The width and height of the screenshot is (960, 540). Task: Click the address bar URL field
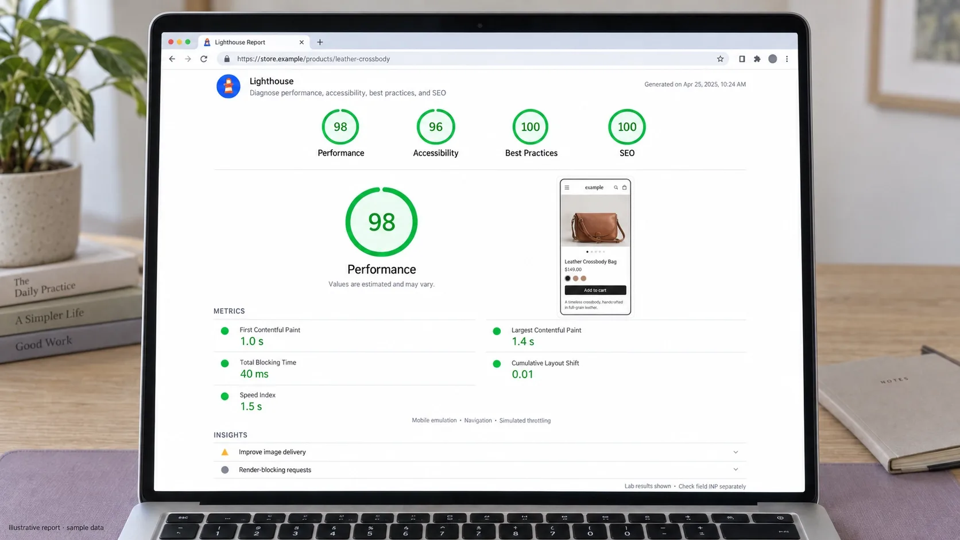coord(473,59)
